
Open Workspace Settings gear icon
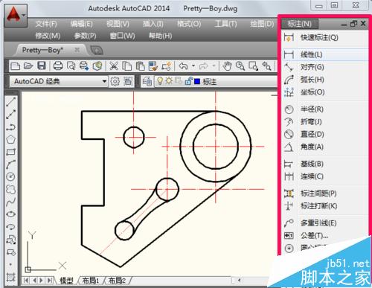(115, 81)
